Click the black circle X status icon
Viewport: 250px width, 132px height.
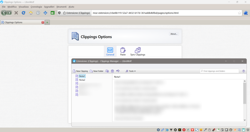click(x=175, y=130)
